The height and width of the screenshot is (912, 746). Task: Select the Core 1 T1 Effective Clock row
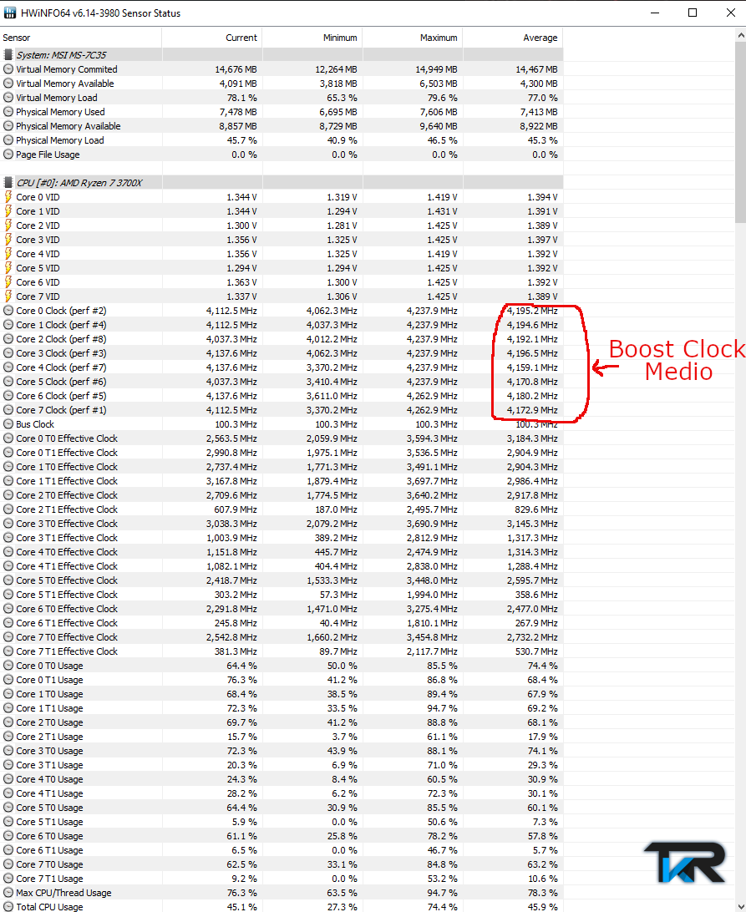(x=282, y=481)
